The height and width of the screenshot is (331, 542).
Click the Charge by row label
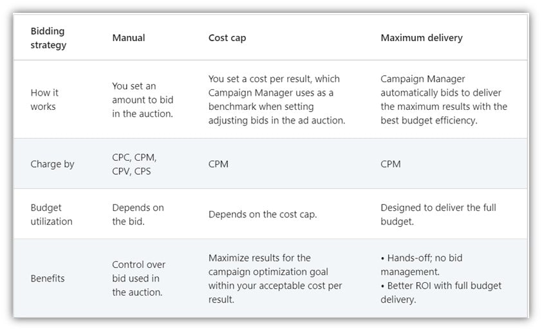point(52,164)
